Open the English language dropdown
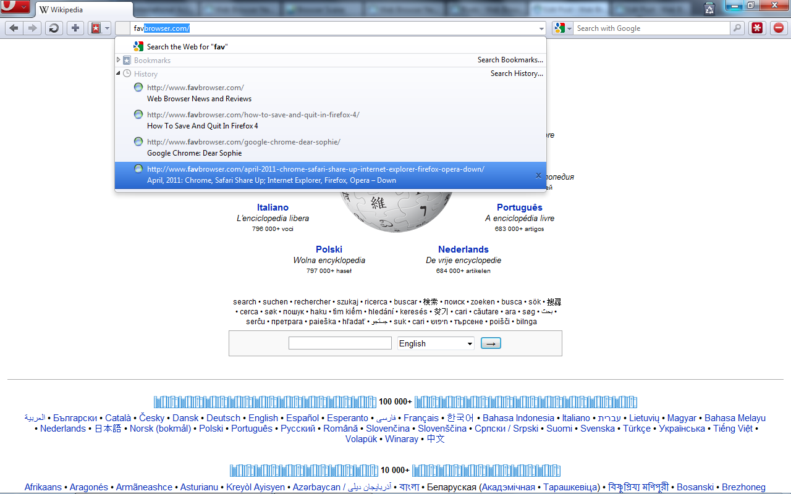791x494 pixels. pos(436,343)
